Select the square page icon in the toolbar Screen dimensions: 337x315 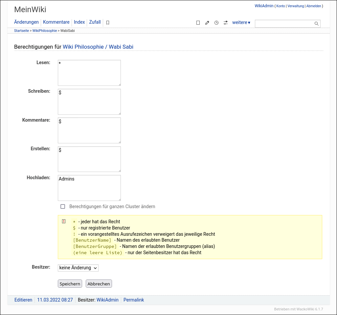[198, 23]
